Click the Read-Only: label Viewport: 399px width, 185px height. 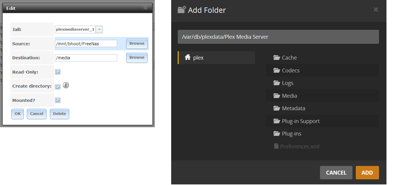point(25,72)
